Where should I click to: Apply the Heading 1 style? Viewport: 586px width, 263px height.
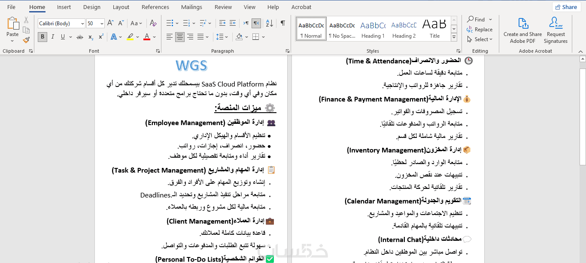click(373, 29)
